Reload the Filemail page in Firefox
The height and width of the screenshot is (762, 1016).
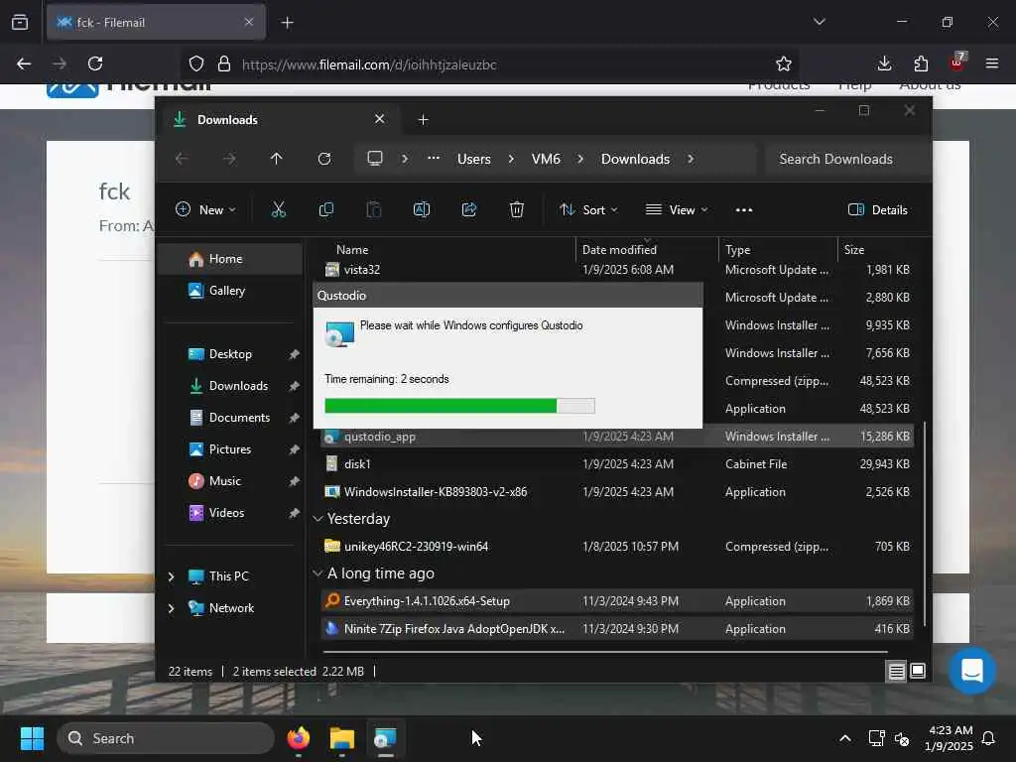(95, 63)
